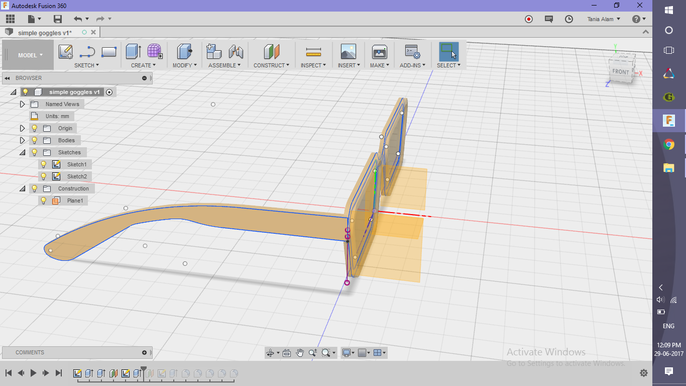Activate component radio button beside simple goggles v1
Viewport: 686px width, 386px height.
point(109,92)
